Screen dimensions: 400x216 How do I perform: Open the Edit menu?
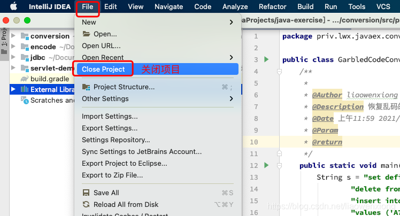click(111, 6)
